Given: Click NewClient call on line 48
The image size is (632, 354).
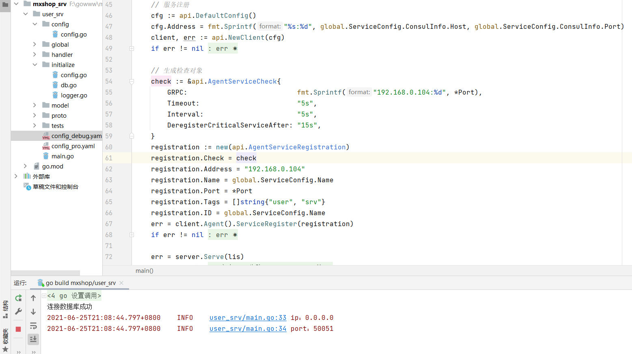Looking at the screenshot, I should point(246,38).
